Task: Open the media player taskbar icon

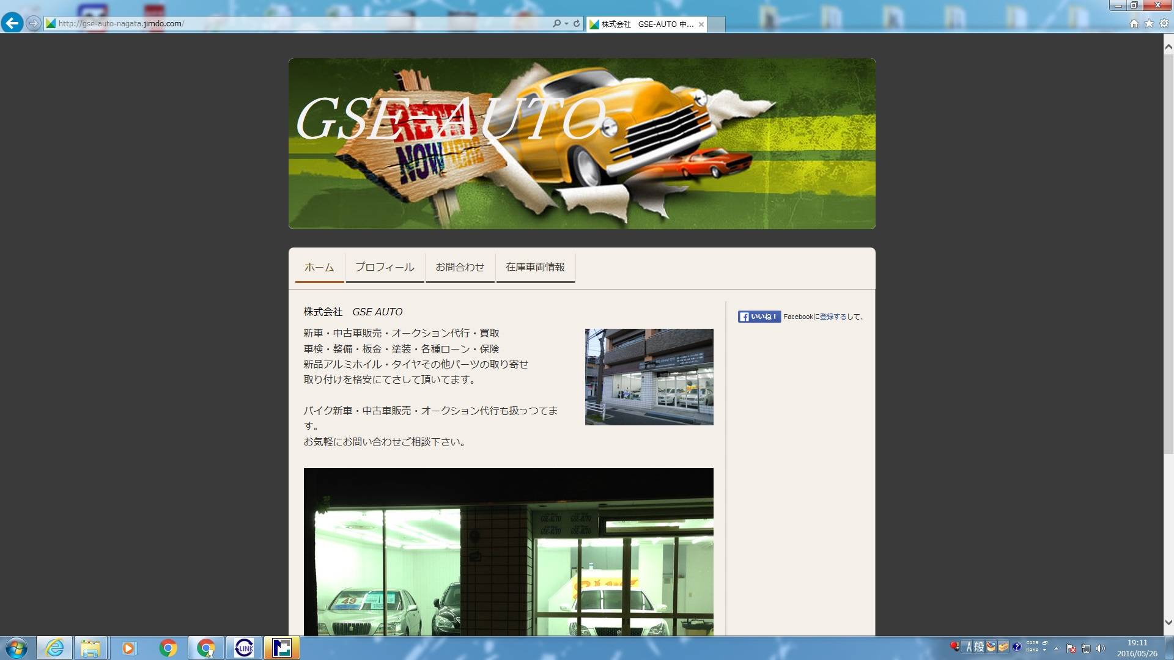Action: click(x=128, y=648)
